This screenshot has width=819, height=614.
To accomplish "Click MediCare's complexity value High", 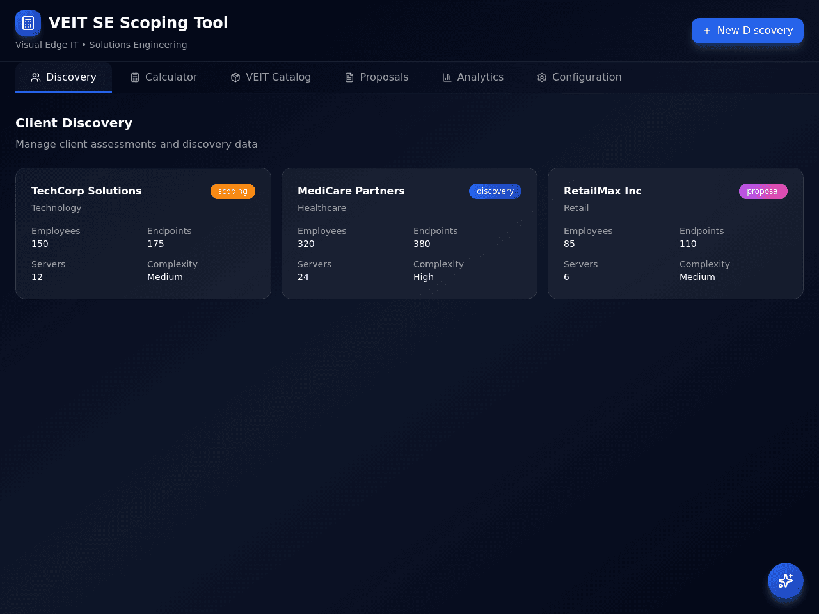I will (424, 277).
